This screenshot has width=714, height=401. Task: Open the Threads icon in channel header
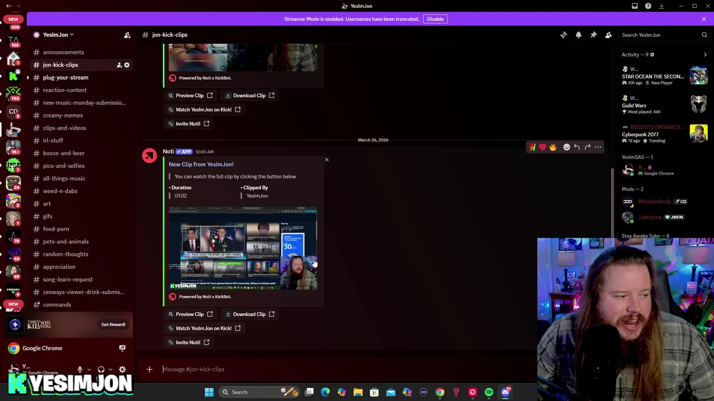pyautogui.click(x=563, y=35)
